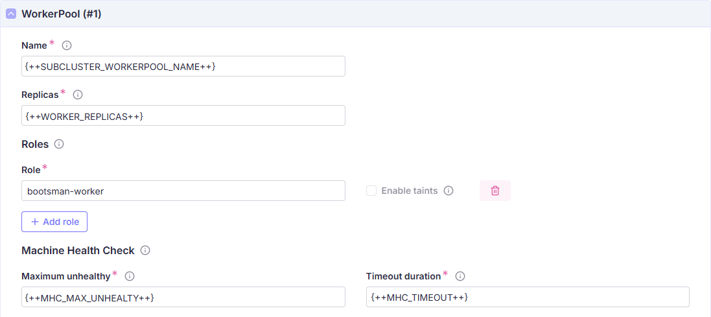Click info icon beside Enable taints
Image resolution: width=711 pixels, height=317 pixels.
pyautogui.click(x=449, y=191)
